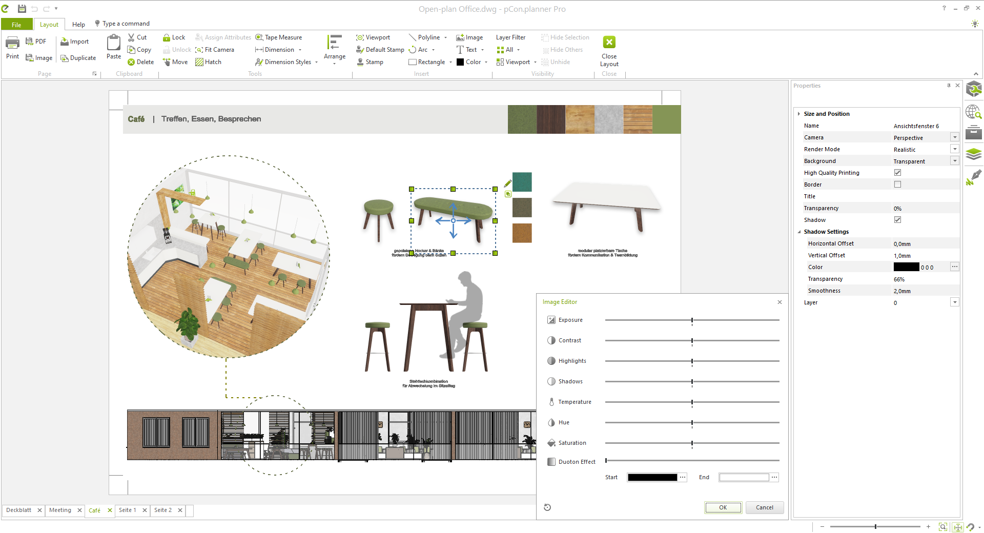This screenshot has width=984, height=533.
Task: Switch to the Meeting page tab
Action: click(60, 510)
